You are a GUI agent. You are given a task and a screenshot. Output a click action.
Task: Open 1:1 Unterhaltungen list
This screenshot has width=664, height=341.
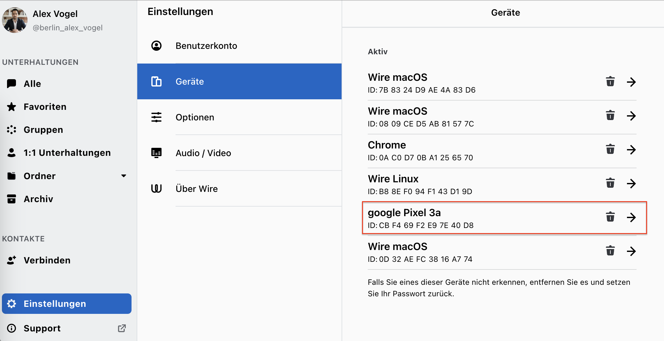(x=67, y=153)
